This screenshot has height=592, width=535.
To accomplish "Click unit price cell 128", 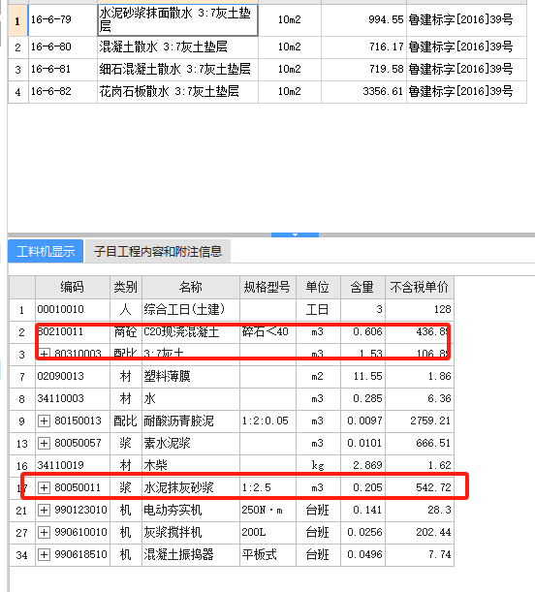I will coord(420,310).
